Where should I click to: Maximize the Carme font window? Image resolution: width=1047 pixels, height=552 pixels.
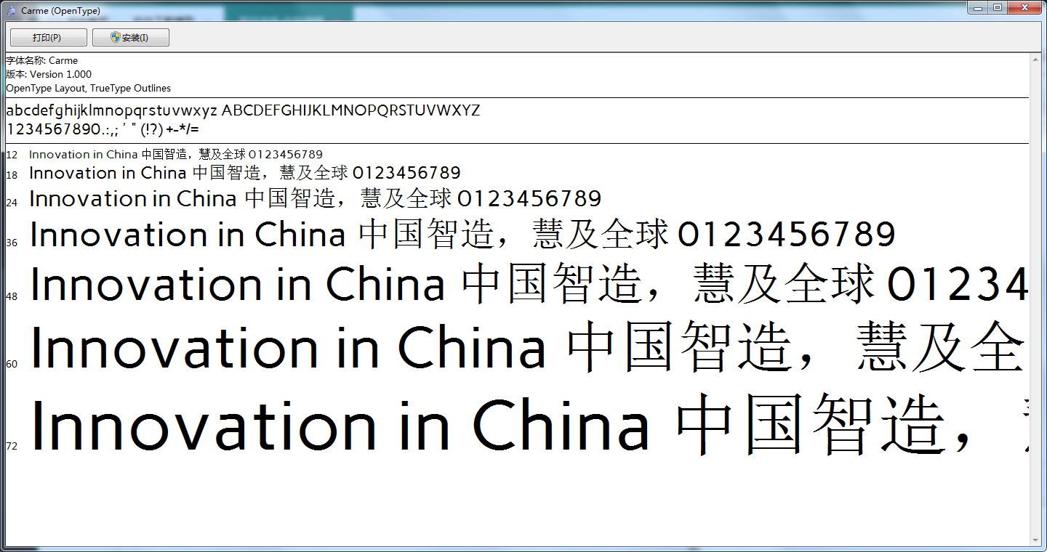point(998,7)
